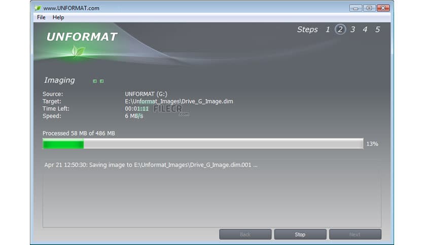Click the green imaging progress bar
Screen dimensions: 424x245
(203, 144)
